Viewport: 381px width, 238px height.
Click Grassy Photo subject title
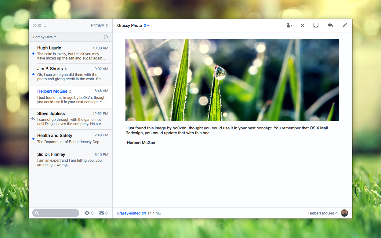(129, 26)
